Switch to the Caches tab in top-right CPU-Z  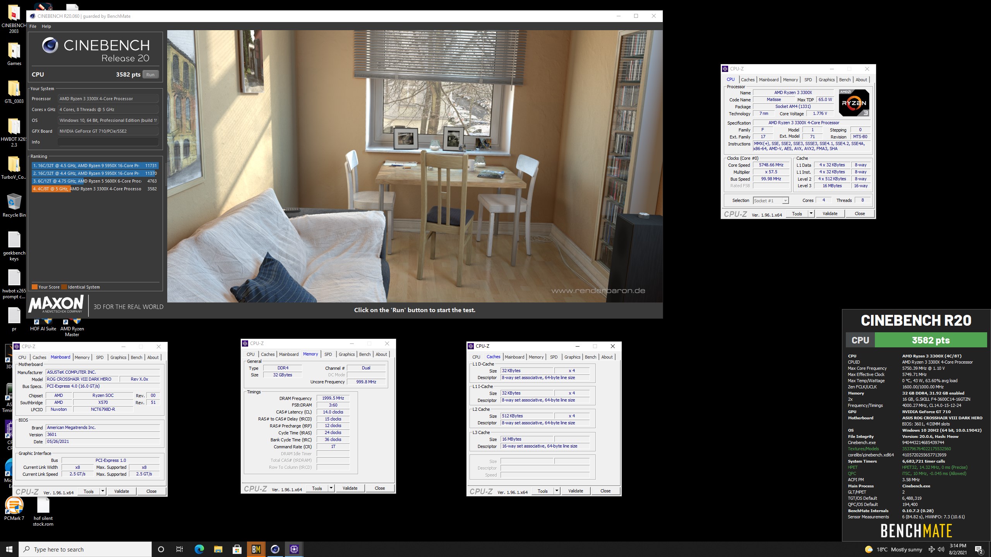click(x=748, y=80)
